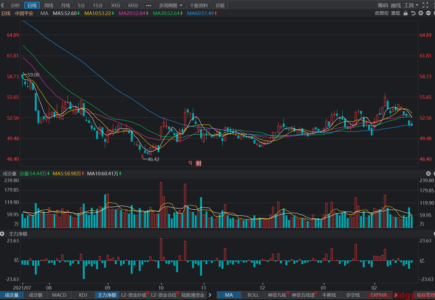Select 月线 monthly chart period

(x=66, y=5)
